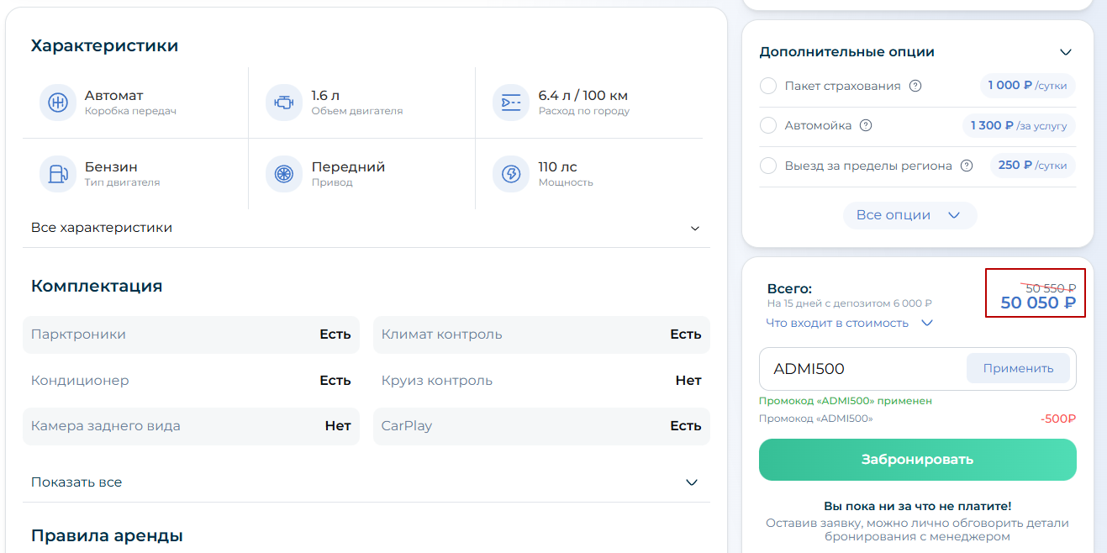Click the power icon beside 110 лс
This screenshot has width=1107, height=553.
pyautogui.click(x=511, y=174)
